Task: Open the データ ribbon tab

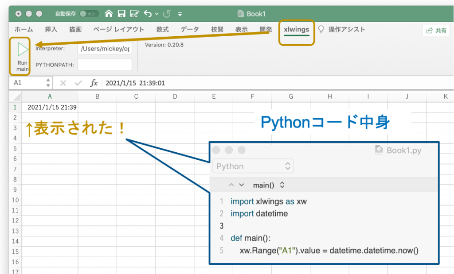Action: point(189,29)
